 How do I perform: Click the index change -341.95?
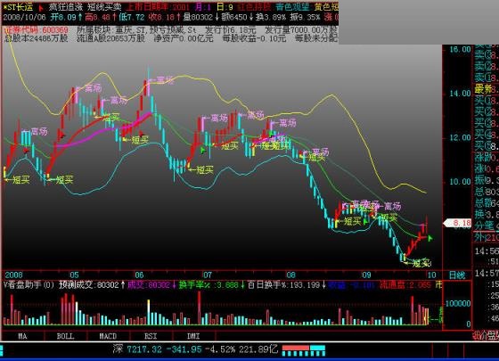tap(184, 349)
